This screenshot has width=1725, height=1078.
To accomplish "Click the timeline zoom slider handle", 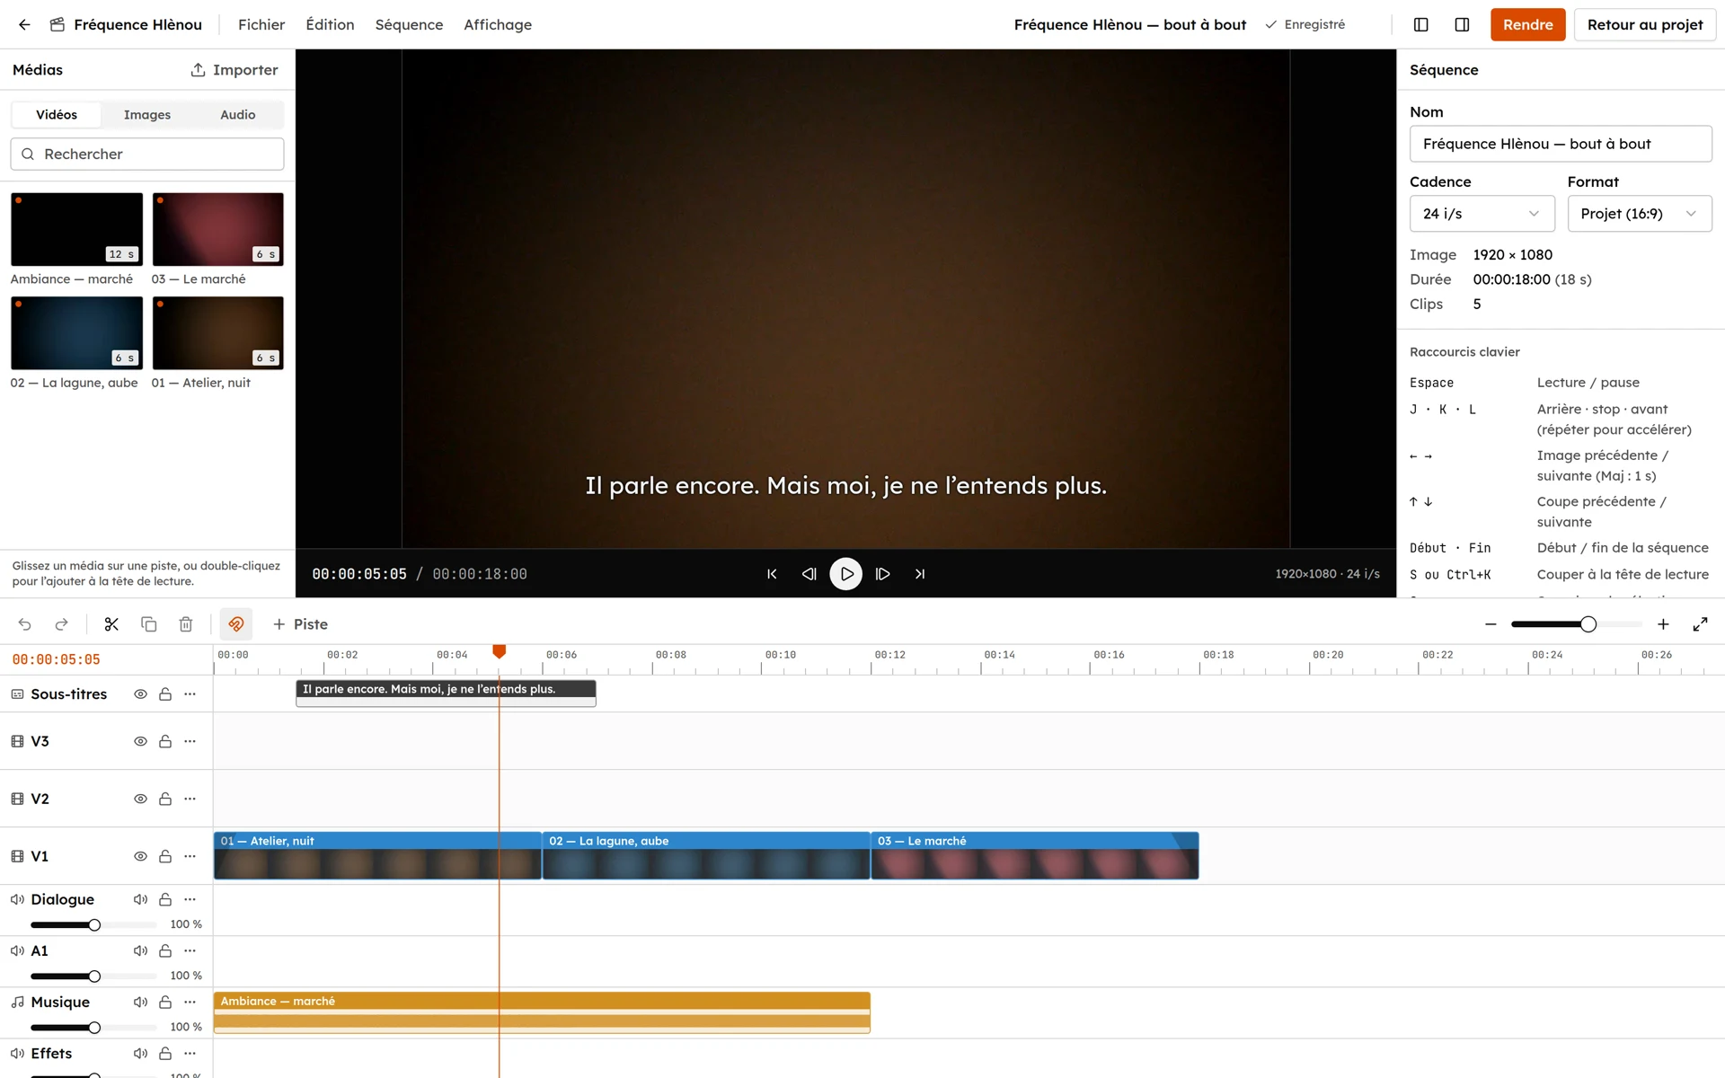I will click(x=1588, y=624).
